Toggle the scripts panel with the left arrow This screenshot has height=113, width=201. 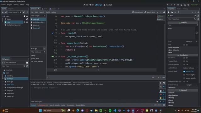coord(48,78)
